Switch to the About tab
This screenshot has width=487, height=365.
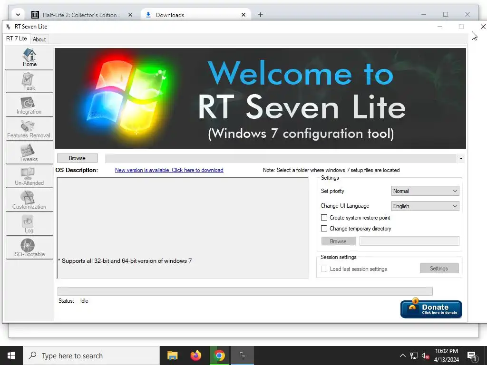[39, 39]
